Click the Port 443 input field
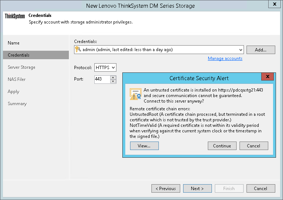This screenshot has height=200, width=283. click(102, 79)
